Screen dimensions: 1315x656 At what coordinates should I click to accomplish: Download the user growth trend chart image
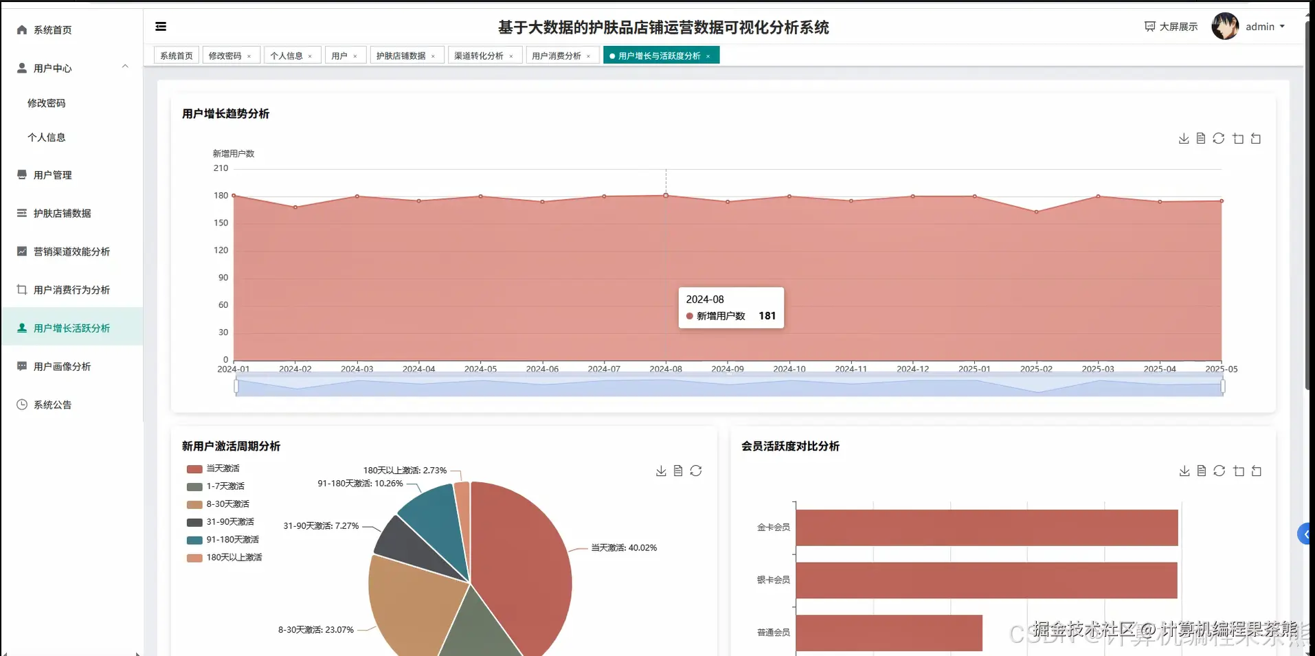click(x=1184, y=139)
